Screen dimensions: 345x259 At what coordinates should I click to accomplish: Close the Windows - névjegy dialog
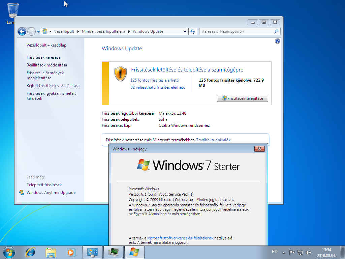[x=259, y=149]
